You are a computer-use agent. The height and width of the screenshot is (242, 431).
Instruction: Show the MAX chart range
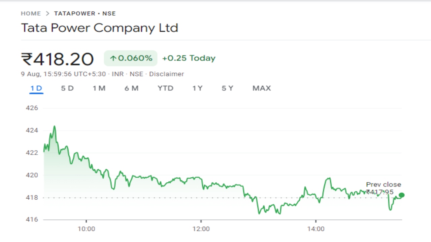262,88
